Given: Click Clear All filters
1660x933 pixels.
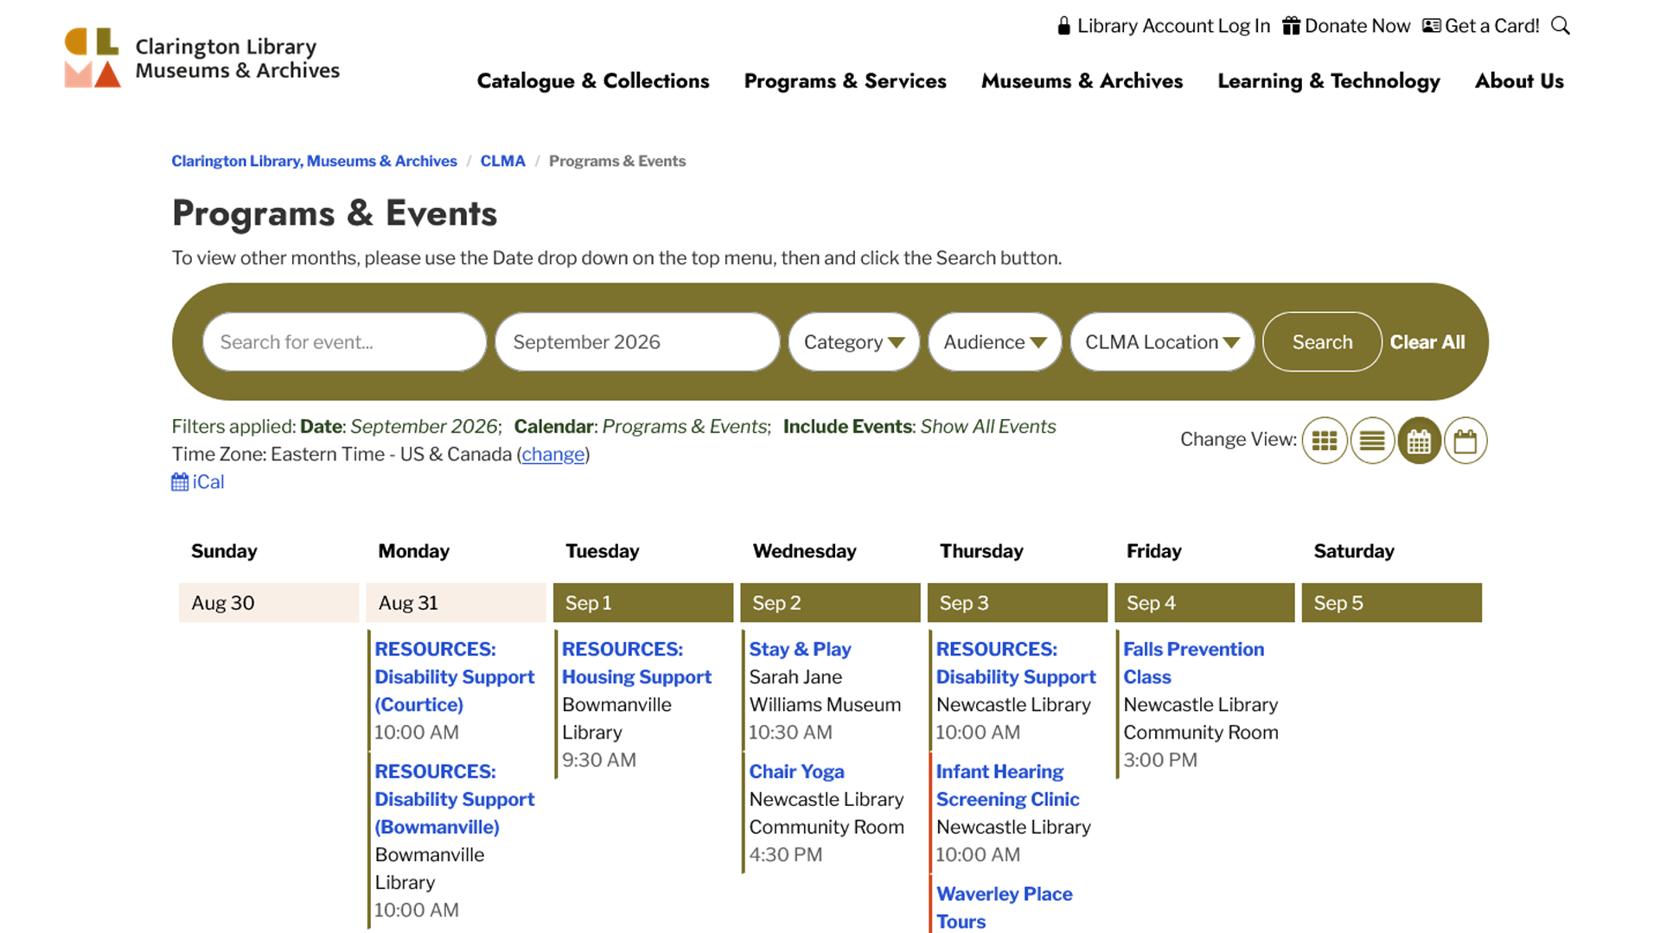Looking at the screenshot, I should [x=1427, y=342].
